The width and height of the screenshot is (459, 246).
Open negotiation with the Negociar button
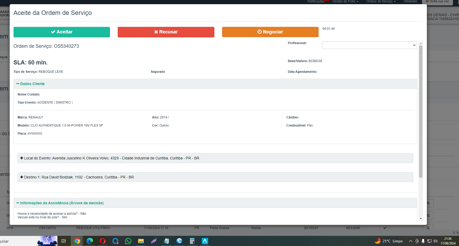(270, 32)
